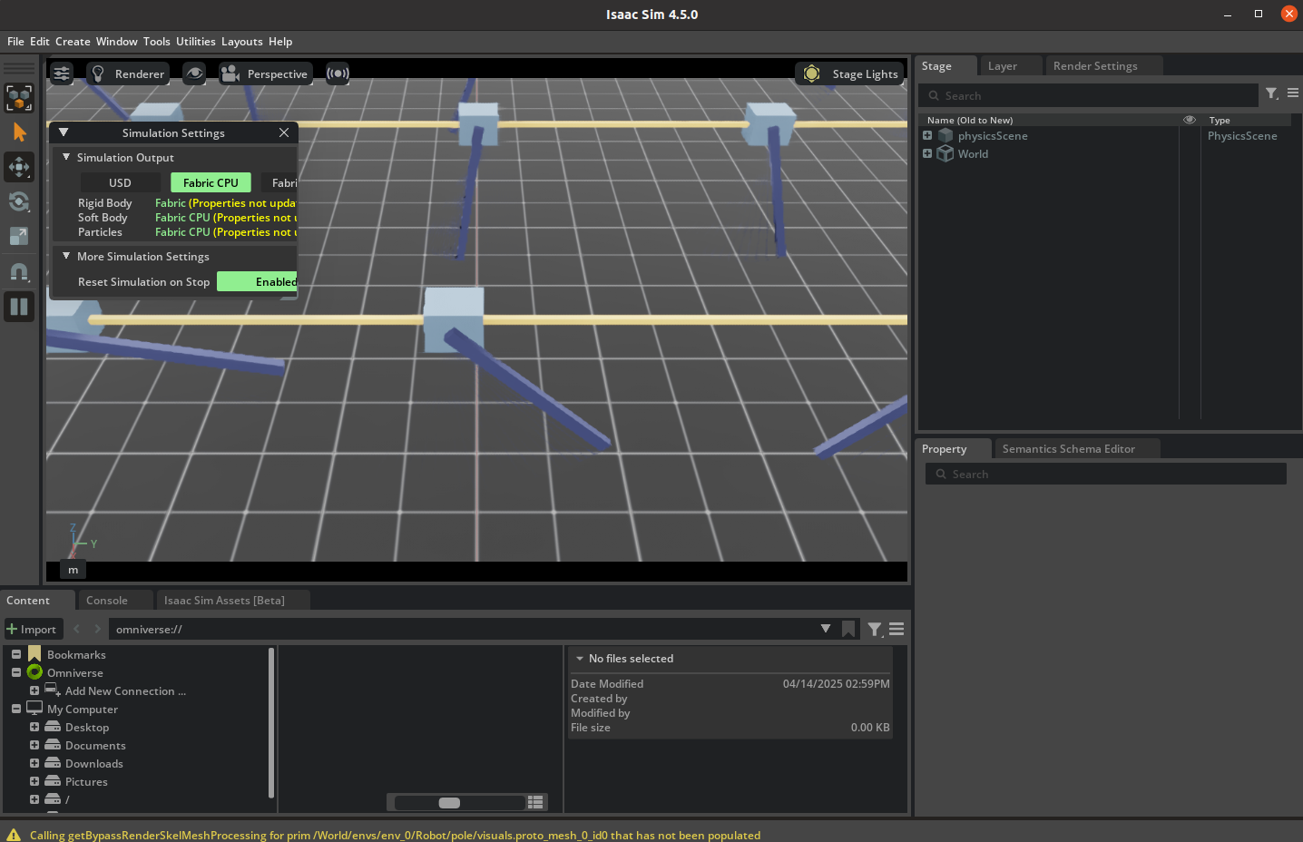The image size is (1303, 842).
Task: Close the Simulation Settings panel
Action: click(x=284, y=132)
